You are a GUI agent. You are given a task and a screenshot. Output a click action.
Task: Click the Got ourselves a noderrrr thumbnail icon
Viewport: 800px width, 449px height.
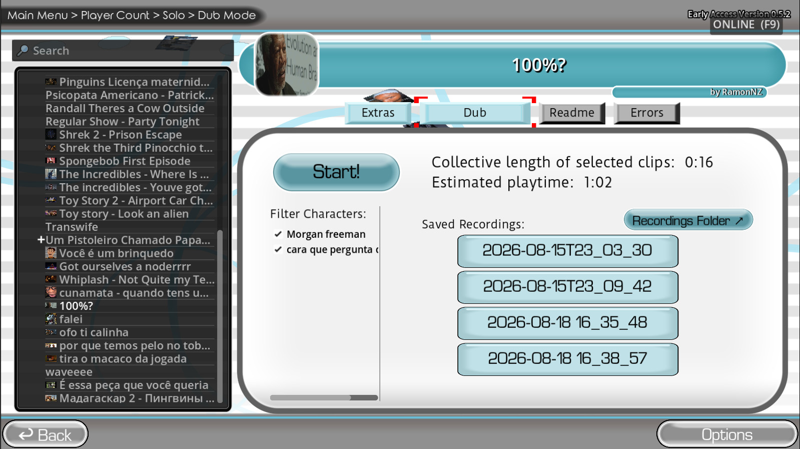coord(51,266)
